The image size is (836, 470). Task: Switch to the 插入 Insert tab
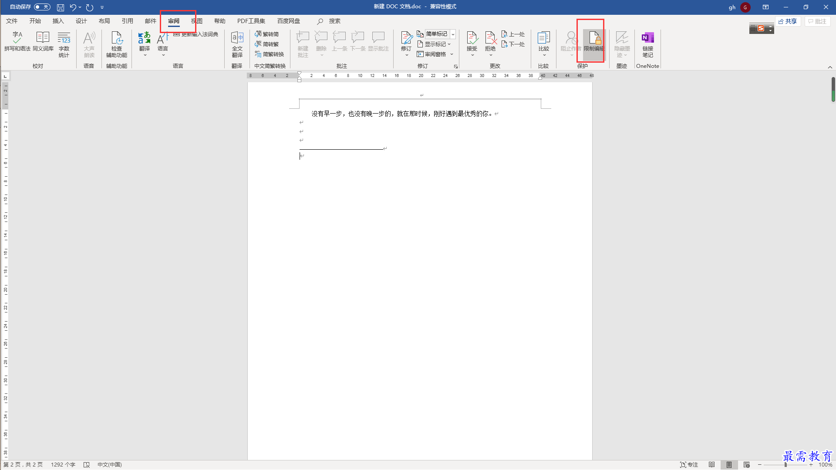coord(58,21)
